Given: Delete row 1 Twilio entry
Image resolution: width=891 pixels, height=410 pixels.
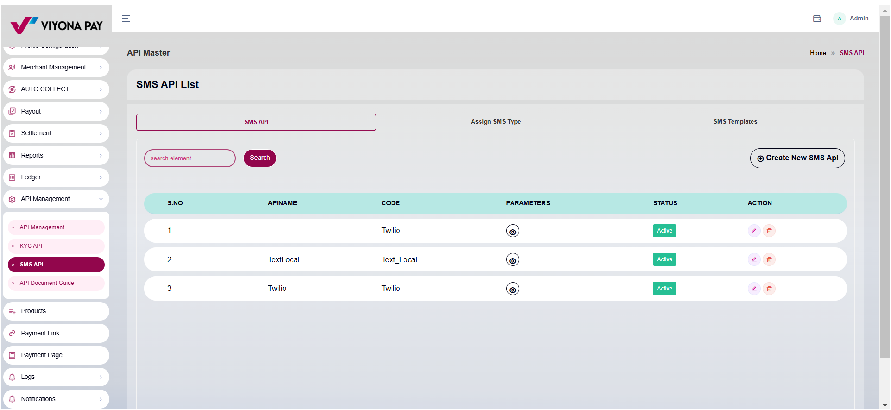Looking at the screenshot, I should pos(769,231).
